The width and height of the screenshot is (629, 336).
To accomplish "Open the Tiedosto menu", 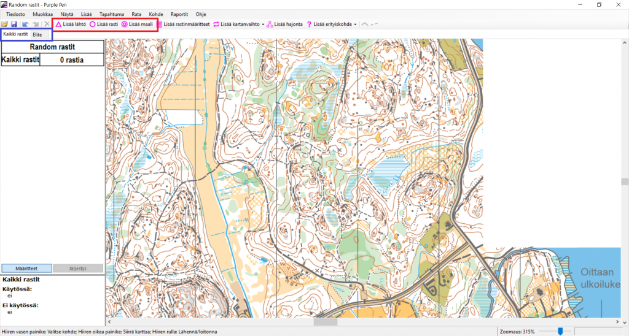I will point(15,13).
